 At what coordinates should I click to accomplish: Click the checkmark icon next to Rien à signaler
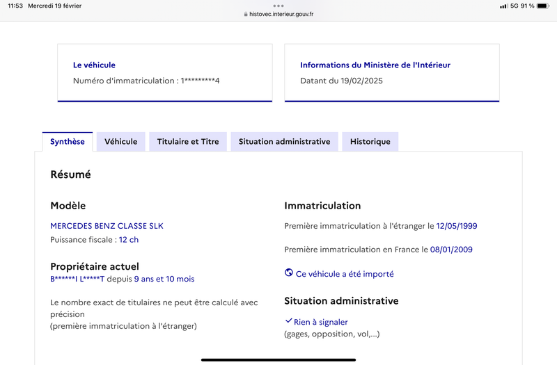point(288,321)
